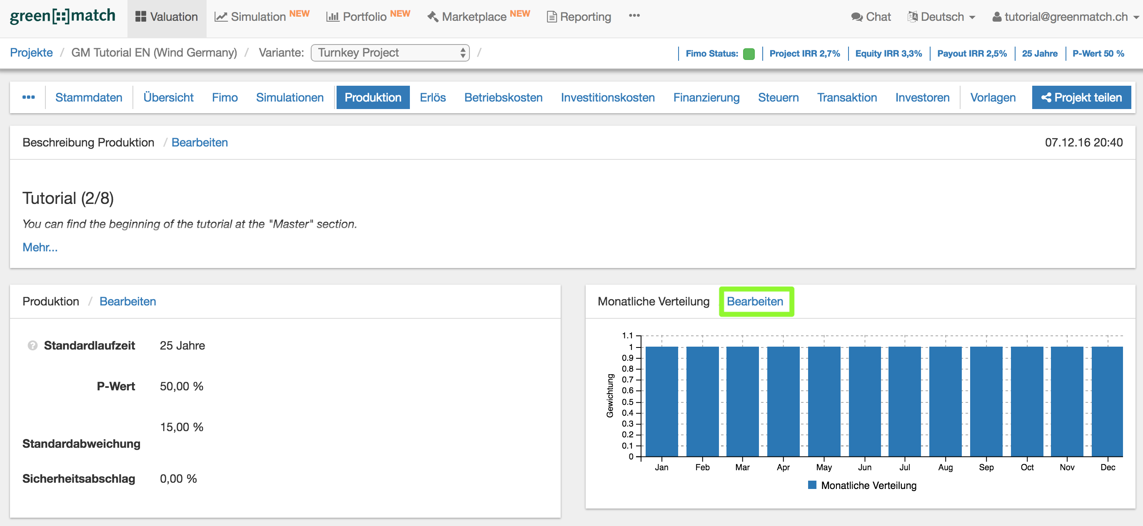Click help icon next to Standardlaufzeit
The height and width of the screenshot is (526, 1143).
(x=32, y=345)
